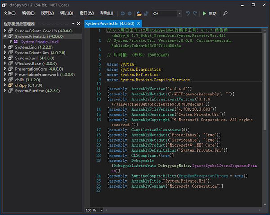Expand WindowsBase (4.0.0.0) node

coord(5,63)
